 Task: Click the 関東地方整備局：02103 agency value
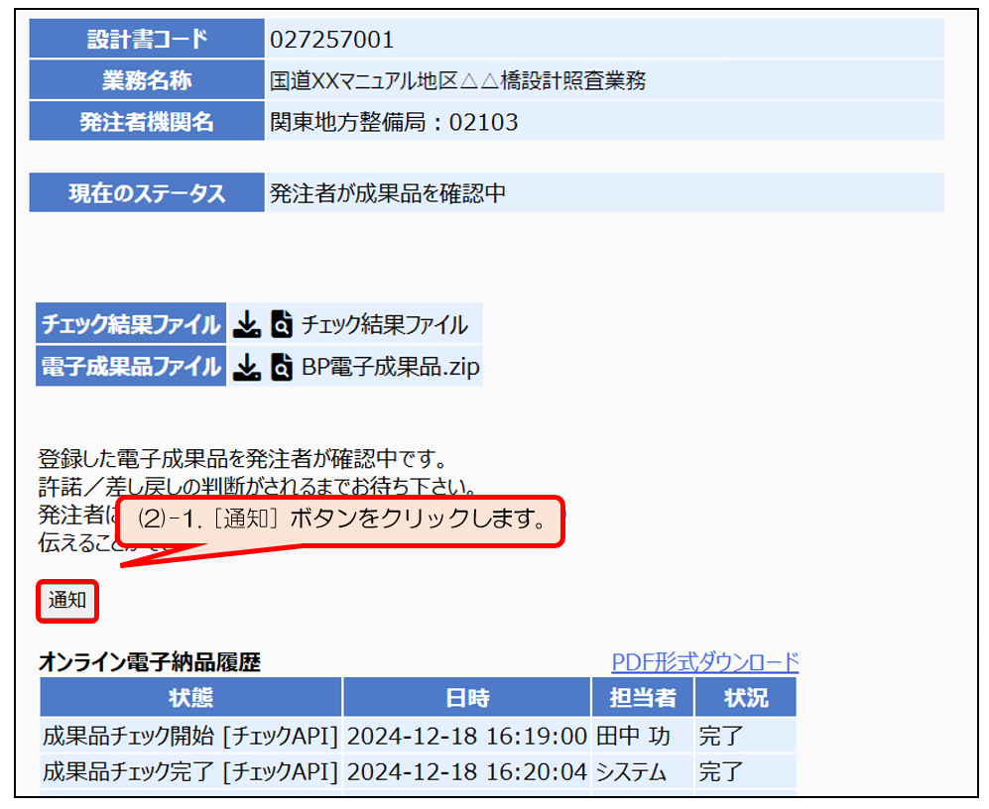(394, 122)
